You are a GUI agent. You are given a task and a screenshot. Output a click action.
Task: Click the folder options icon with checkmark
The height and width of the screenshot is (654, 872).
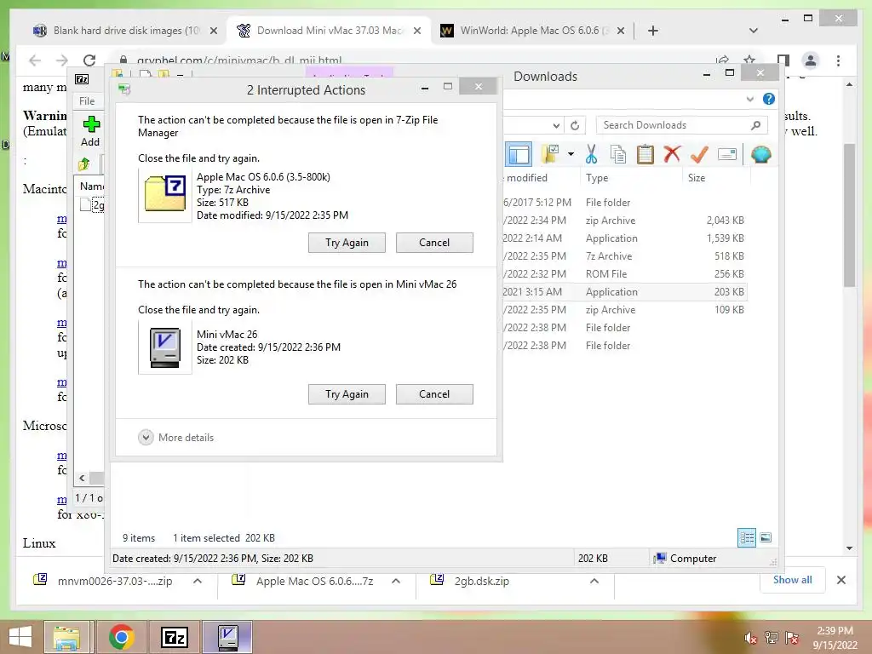click(x=550, y=154)
